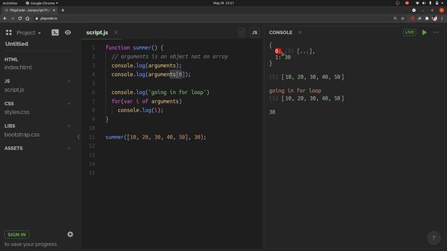The height and width of the screenshot is (251, 447).
Task: Open script.js in sidebar
Action: click(x=14, y=90)
